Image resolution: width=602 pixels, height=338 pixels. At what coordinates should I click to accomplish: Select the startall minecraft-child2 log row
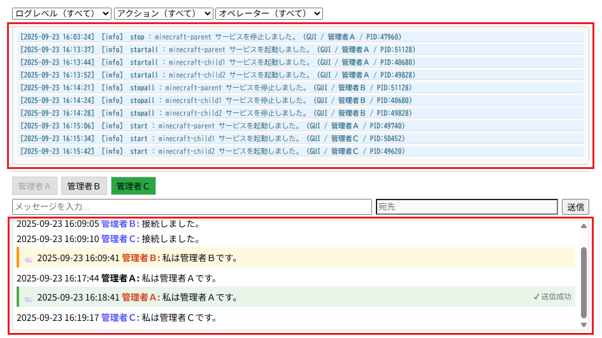pyautogui.click(x=301, y=74)
